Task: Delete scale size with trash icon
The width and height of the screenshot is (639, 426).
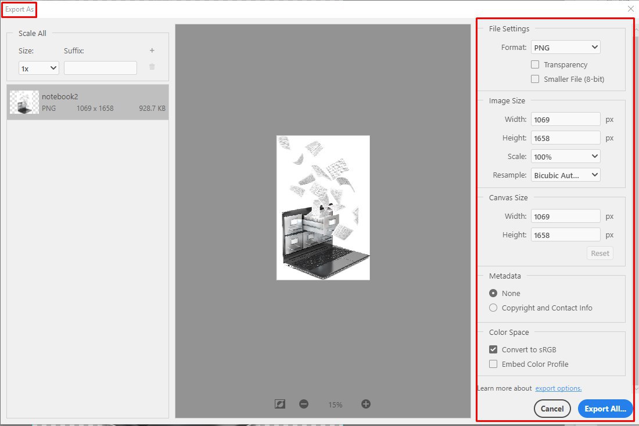Action: 152,67
